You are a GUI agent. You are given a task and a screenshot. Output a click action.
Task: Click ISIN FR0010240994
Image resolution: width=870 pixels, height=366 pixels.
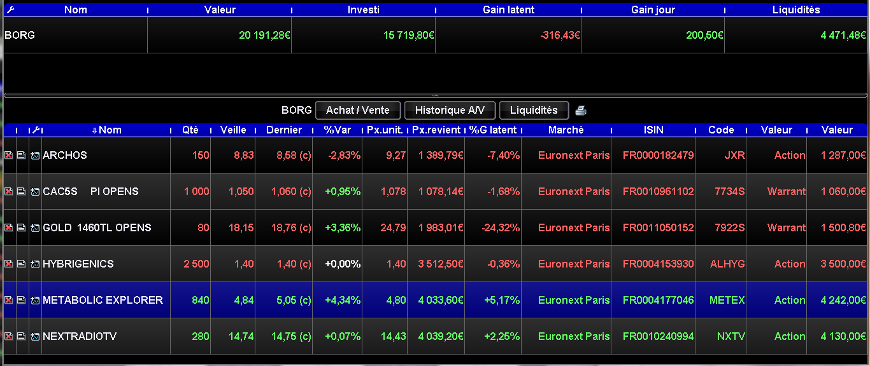pos(659,336)
